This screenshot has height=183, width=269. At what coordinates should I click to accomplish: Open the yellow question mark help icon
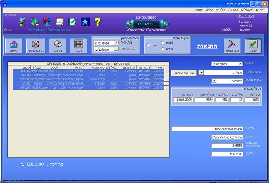[98, 22]
